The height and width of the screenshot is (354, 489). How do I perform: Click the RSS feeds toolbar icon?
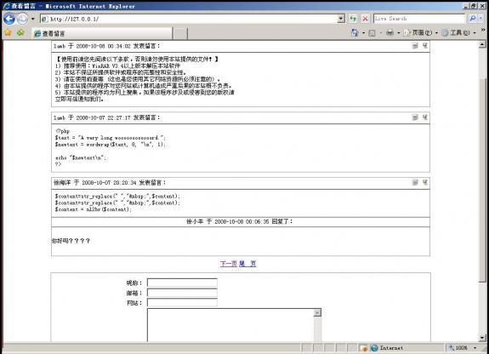(372, 33)
